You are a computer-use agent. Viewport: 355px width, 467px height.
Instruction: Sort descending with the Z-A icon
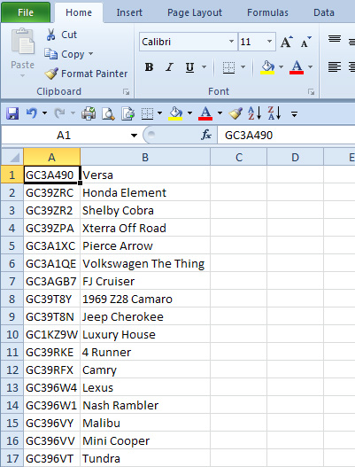point(274,113)
